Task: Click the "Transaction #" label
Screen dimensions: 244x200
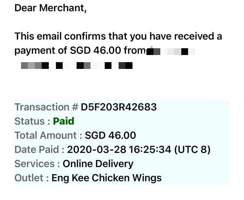Action: pos(46,107)
